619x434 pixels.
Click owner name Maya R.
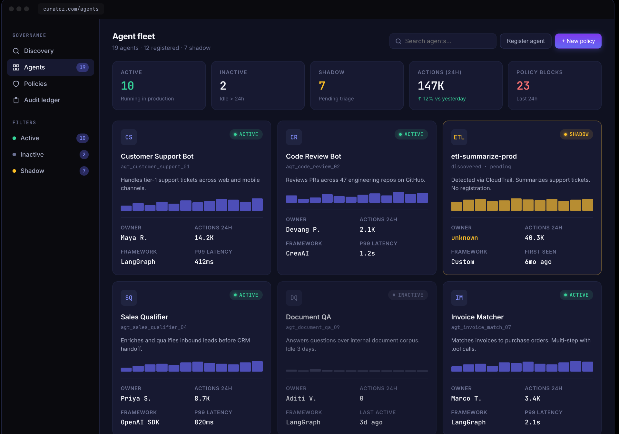134,238
